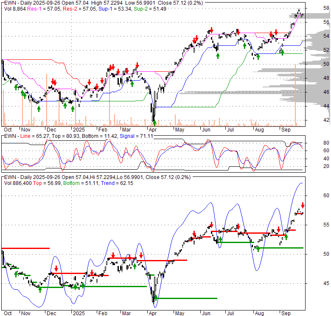Click the 'Line = 65.27' oscillator legend
This screenshot has width=331, height=316.
pos(35,136)
